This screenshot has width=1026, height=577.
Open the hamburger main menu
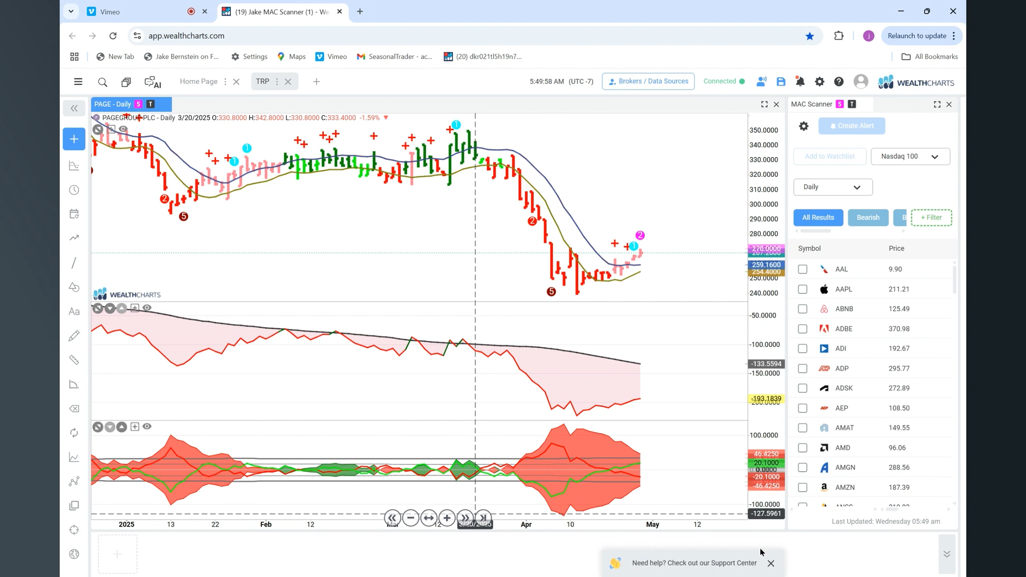pos(78,82)
